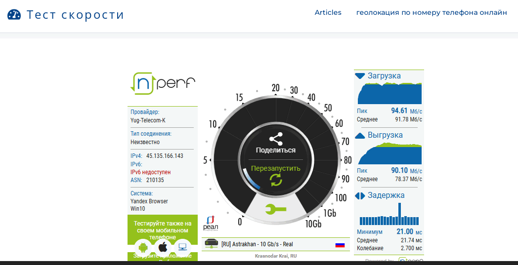
Task: Click the IPv4 address 45.135.166.143
Action: click(x=165, y=156)
